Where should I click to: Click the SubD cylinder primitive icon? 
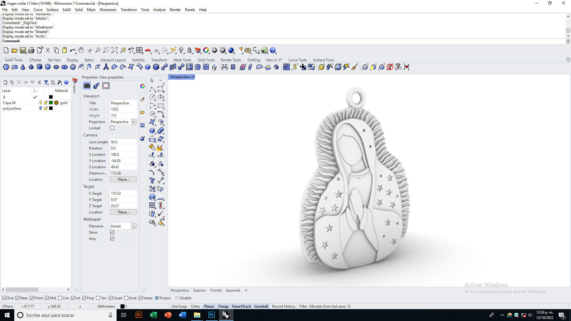coord(39,67)
